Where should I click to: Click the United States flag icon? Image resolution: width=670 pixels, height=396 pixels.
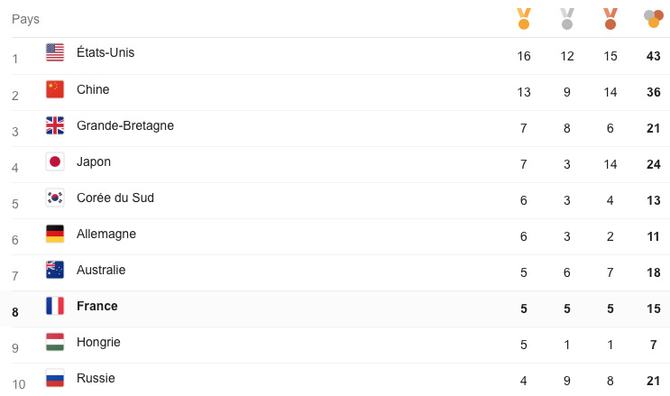tap(55, 53)
